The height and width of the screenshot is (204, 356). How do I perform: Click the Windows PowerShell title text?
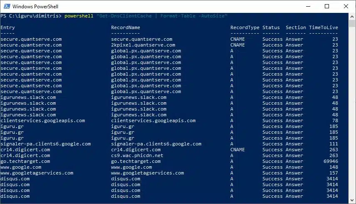35,7
